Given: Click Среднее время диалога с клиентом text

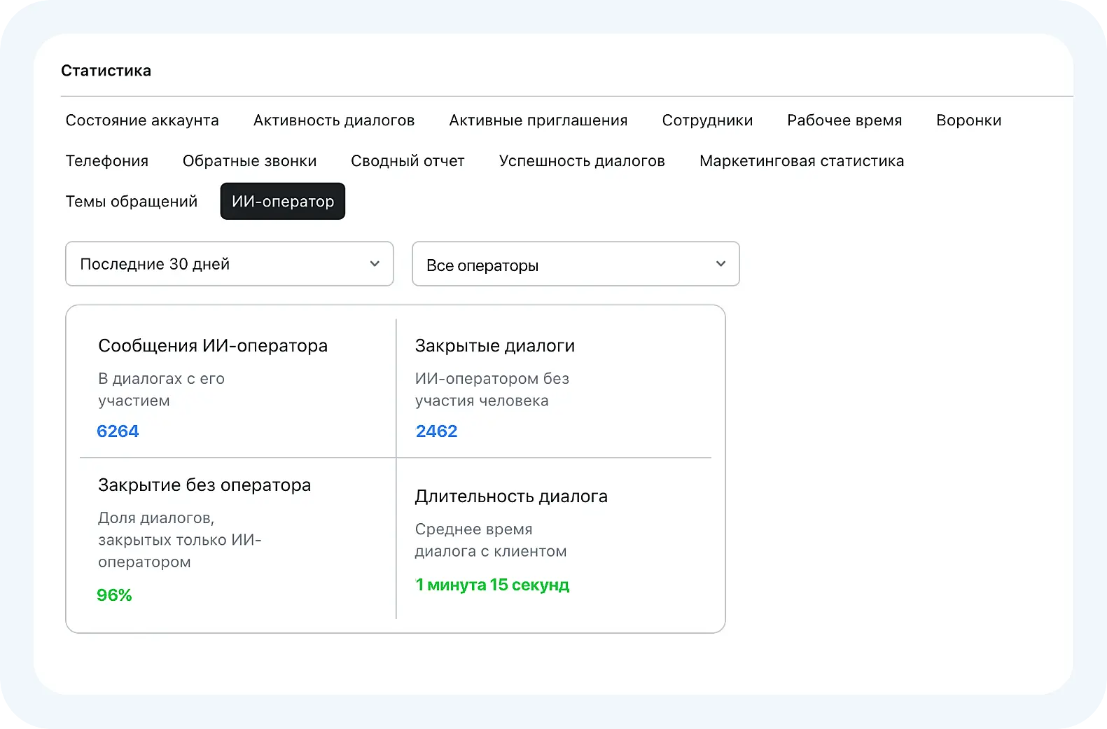Looking at the screenshot, I should point(491,540).
